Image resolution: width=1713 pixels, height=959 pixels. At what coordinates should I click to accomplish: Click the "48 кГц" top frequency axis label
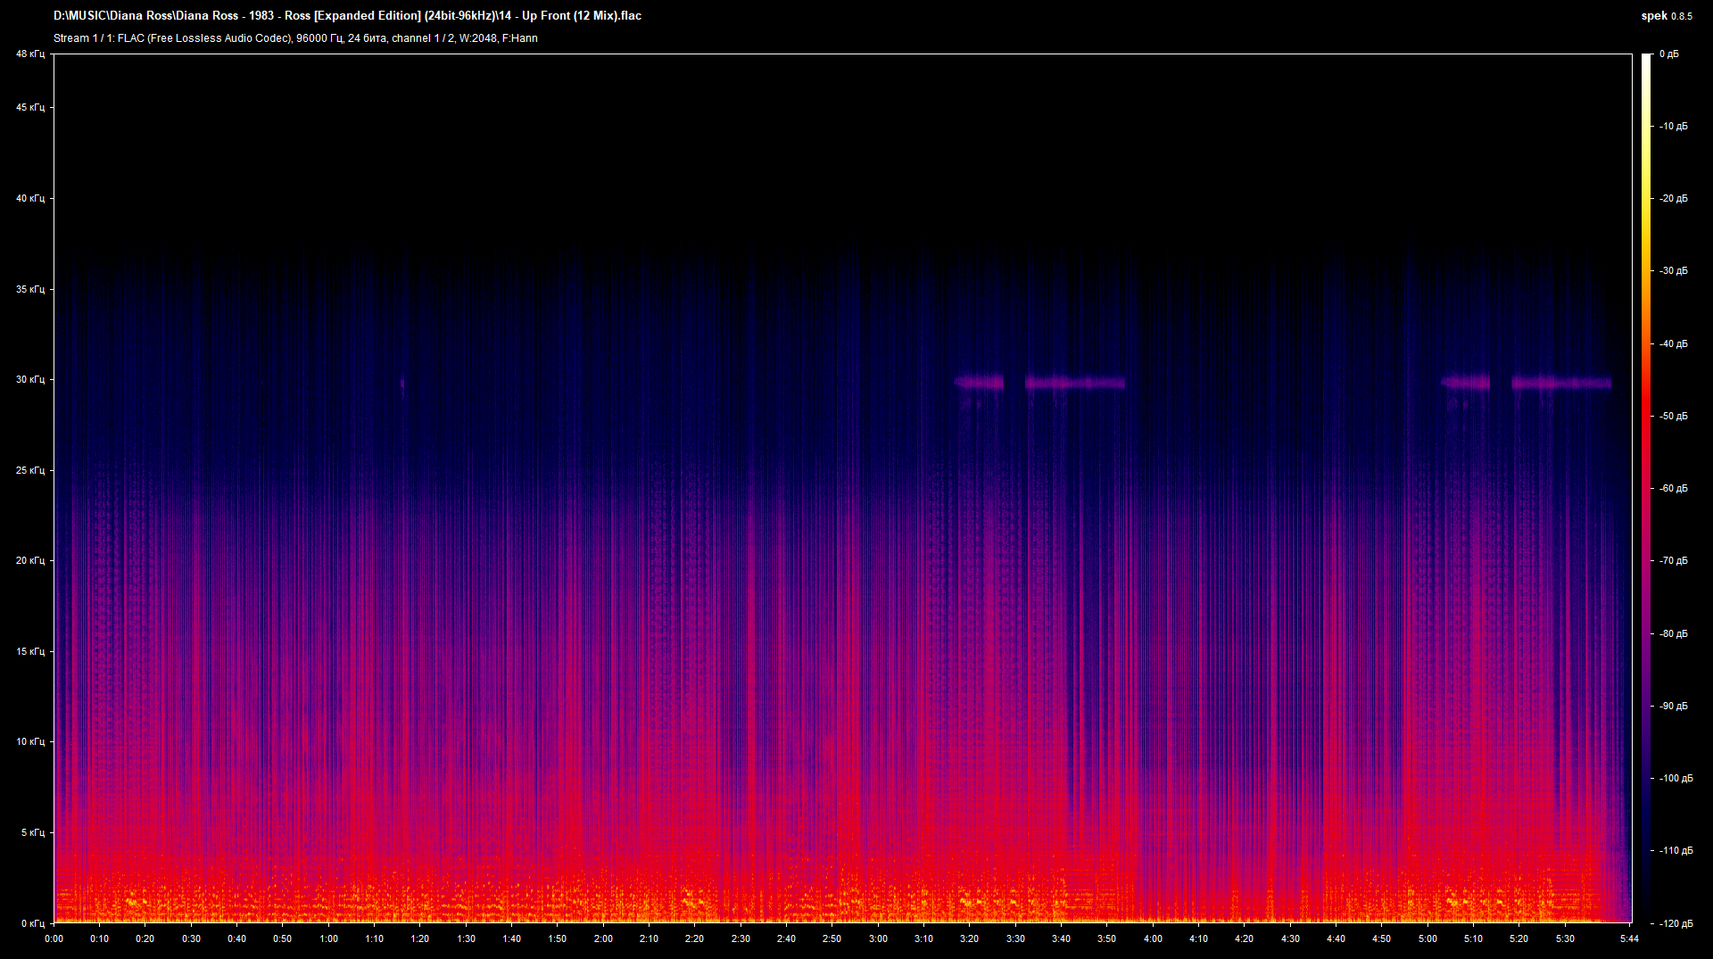click(29, 54)
